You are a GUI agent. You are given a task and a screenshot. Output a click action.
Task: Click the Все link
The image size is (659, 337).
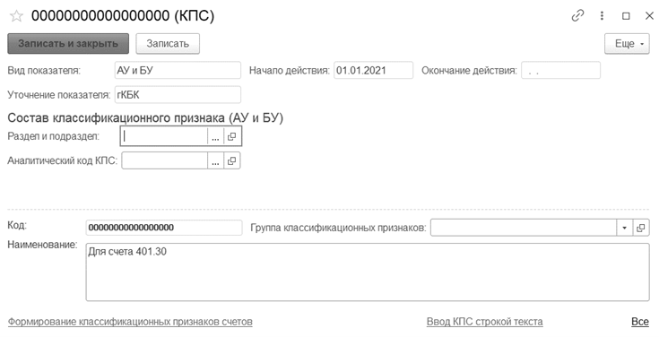point(640,322)
